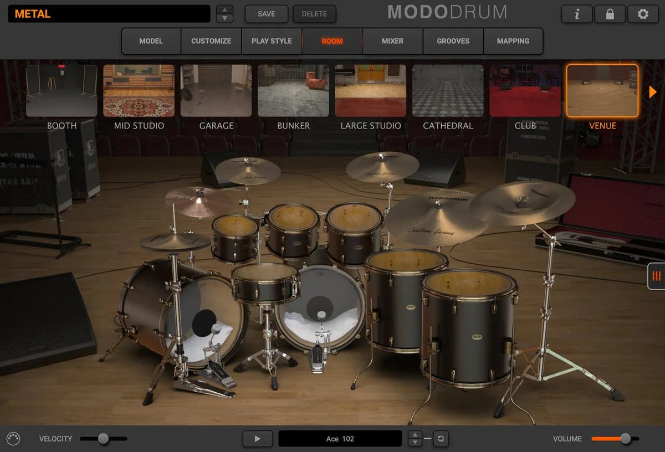
Task: Toggle the interface lock icon
Action: 610,14
